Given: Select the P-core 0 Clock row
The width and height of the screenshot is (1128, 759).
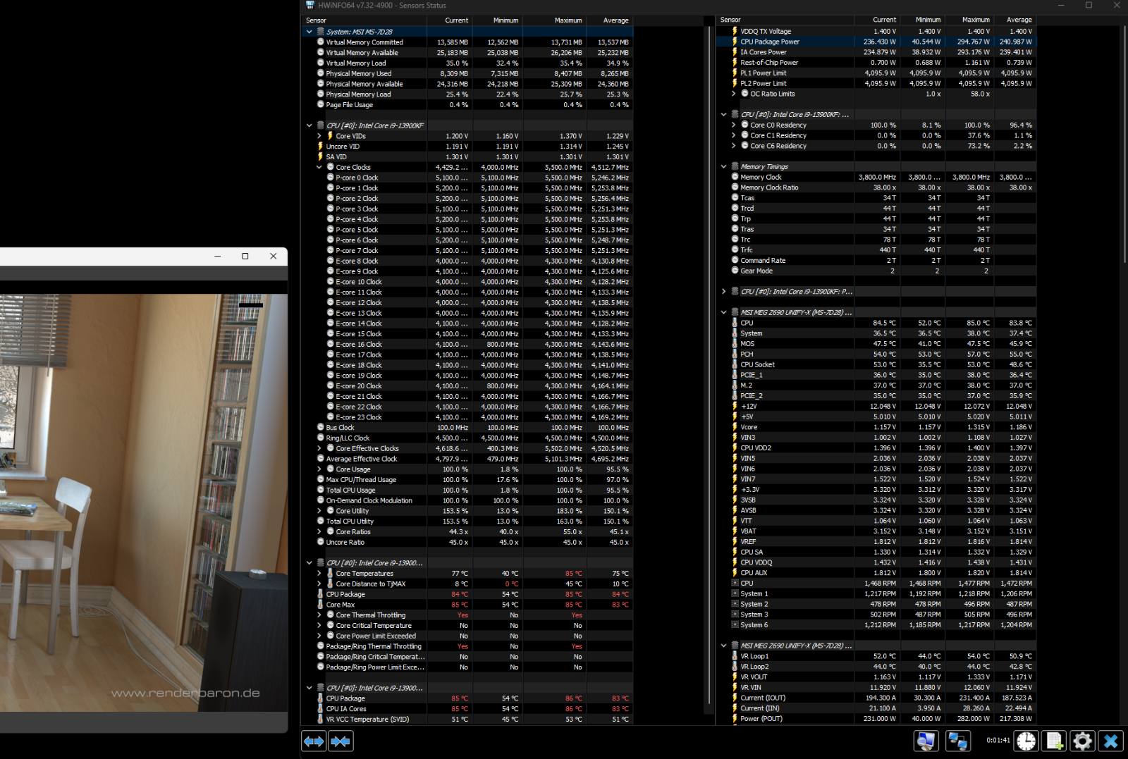Looking at the screenshot, I should (x=469, y=178).
